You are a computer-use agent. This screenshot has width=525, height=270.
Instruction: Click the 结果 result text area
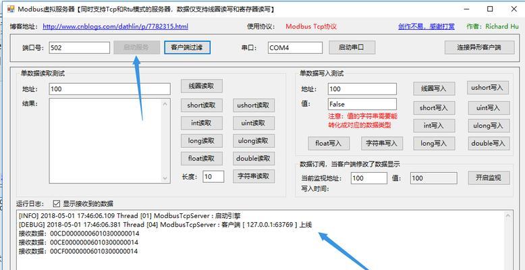pos(109,140)
